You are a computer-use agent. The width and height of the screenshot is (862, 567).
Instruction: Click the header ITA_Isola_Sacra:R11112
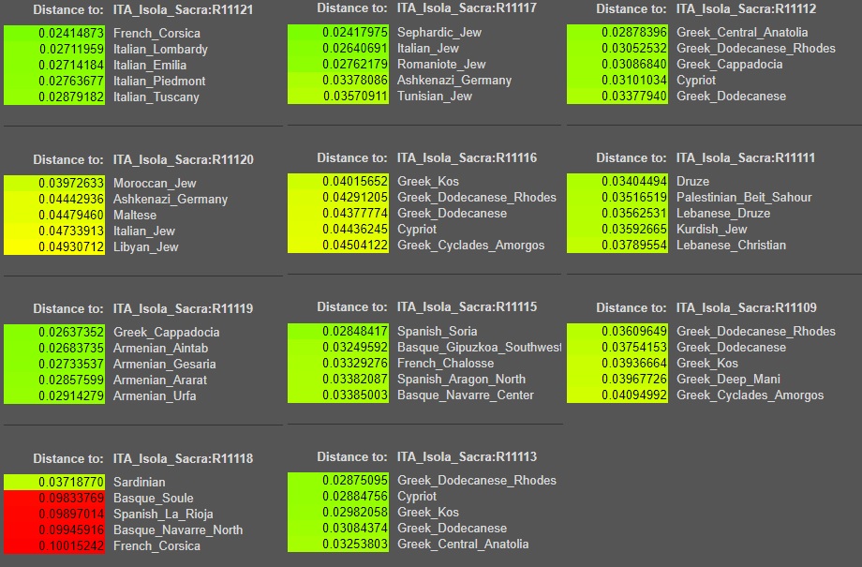click(x=746, y=8)
